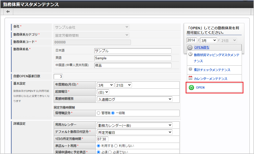
Task: Click the 管理職区分 label
Action: tap(63, 113)
